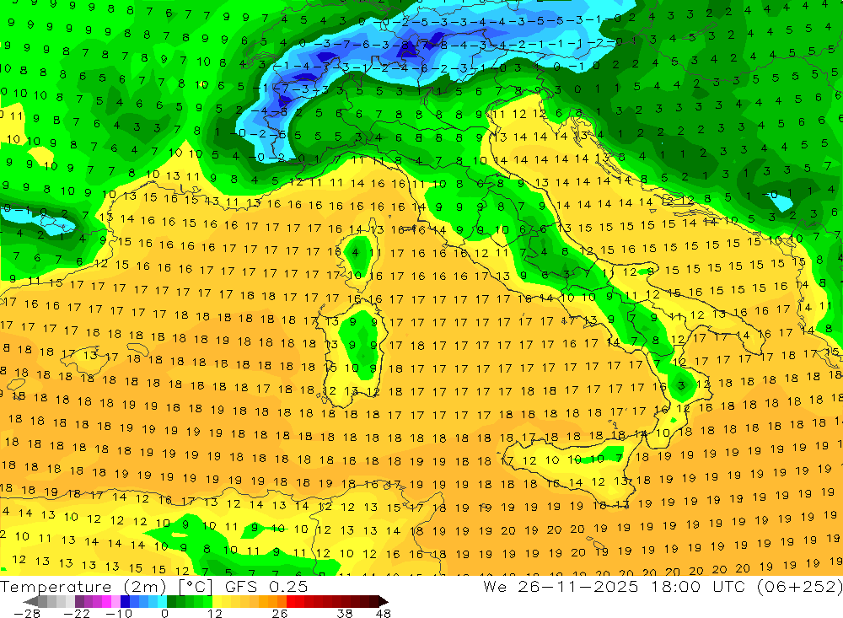Select the cyan legend swatch left of 0
This screenshot has width=843, height=618.
pyautogui.click(x=162, y=601)
